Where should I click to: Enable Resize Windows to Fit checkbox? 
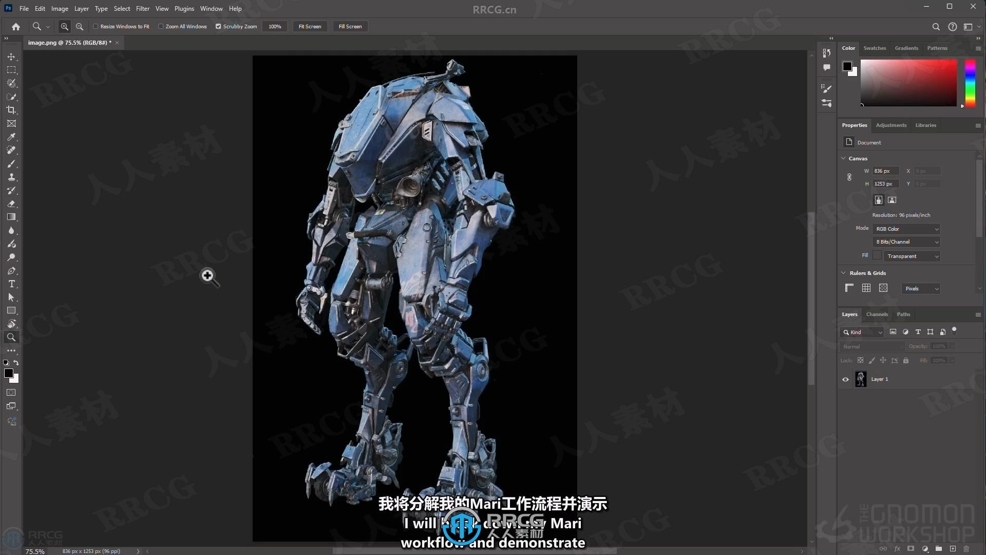click(x=96, y=26)
